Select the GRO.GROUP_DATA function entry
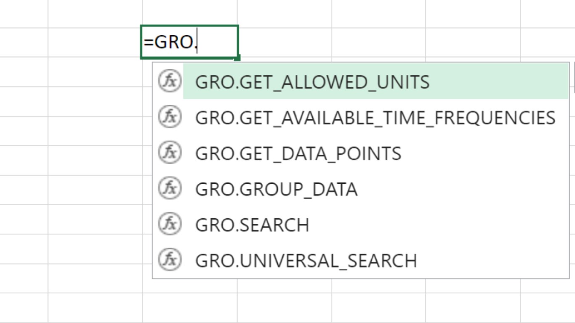 point(276,189)
